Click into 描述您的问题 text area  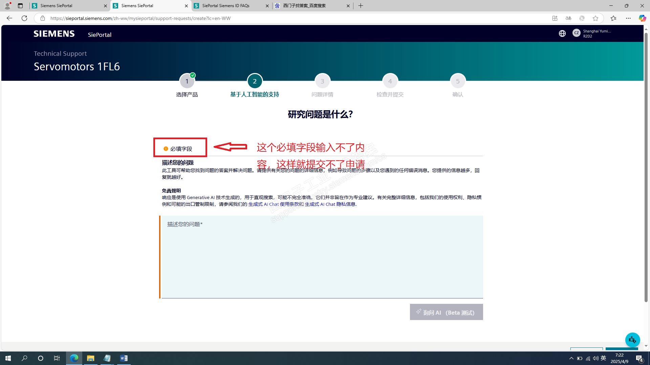322,257
